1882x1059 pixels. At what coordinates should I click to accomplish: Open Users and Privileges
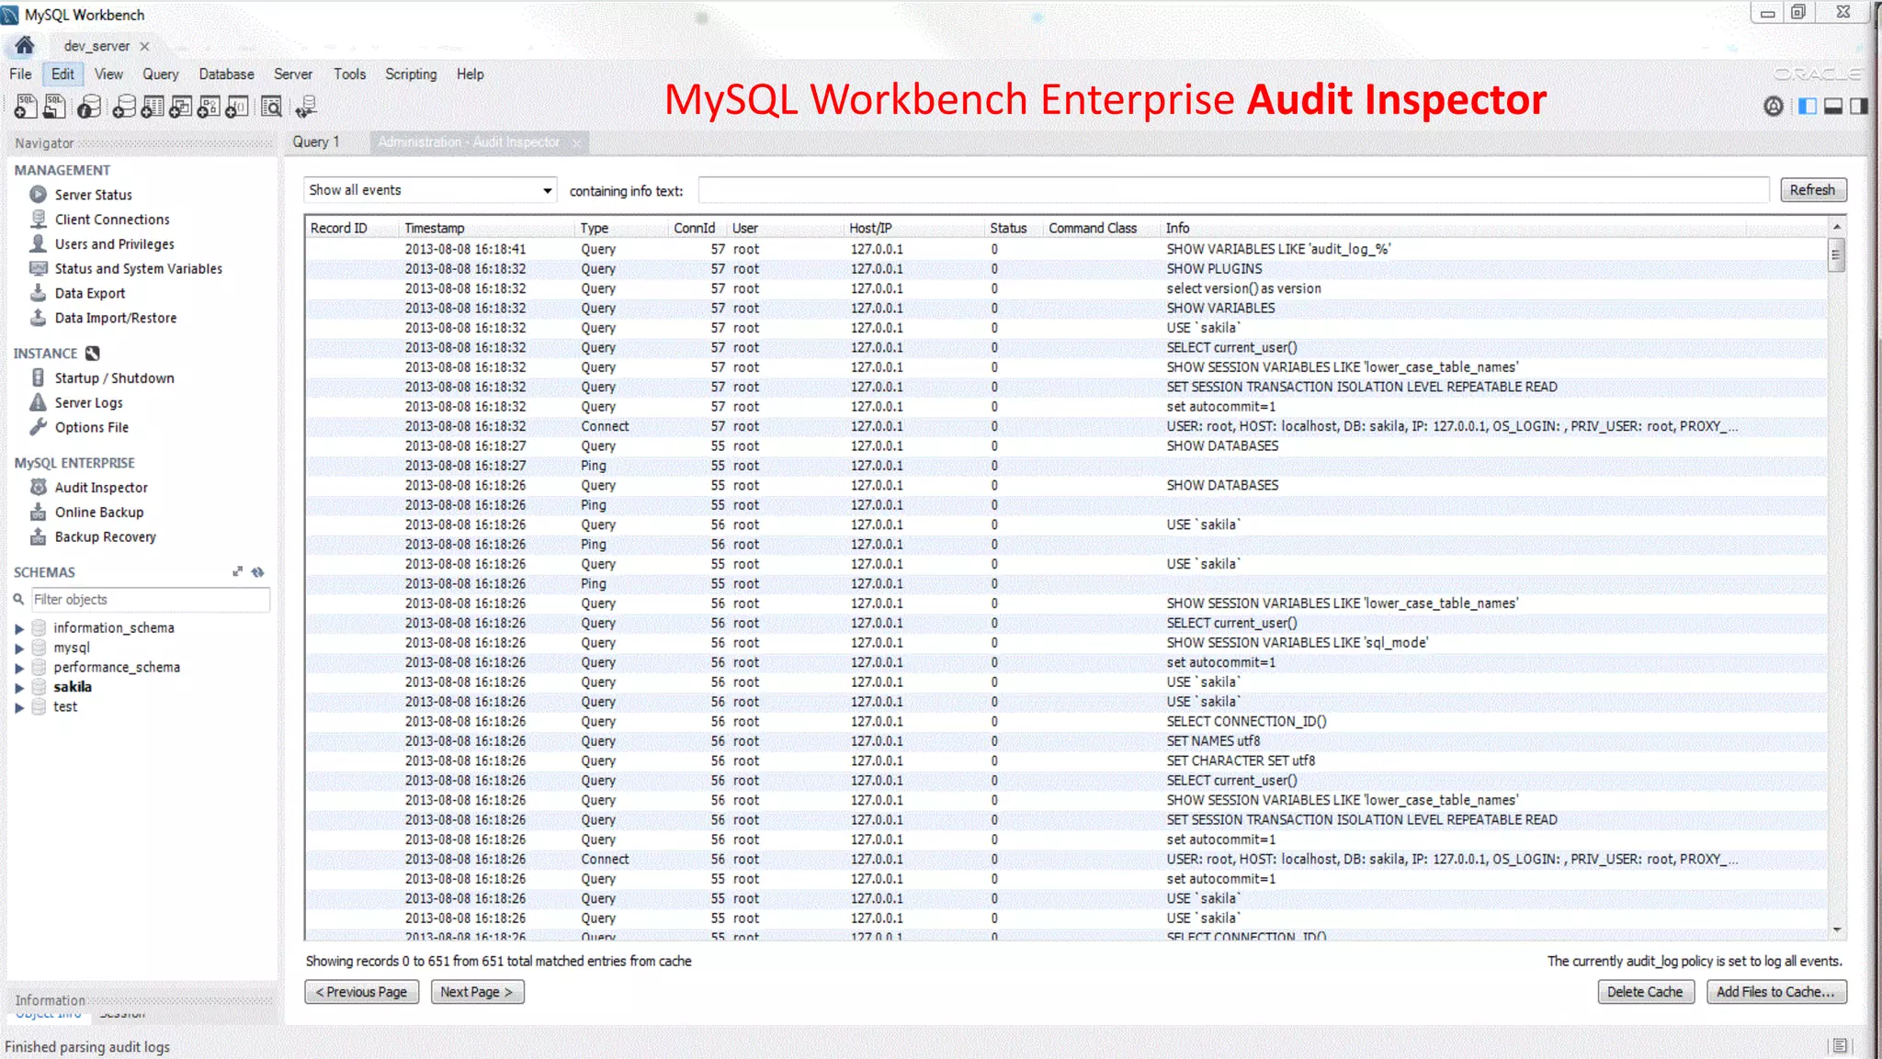coord(114,244)
